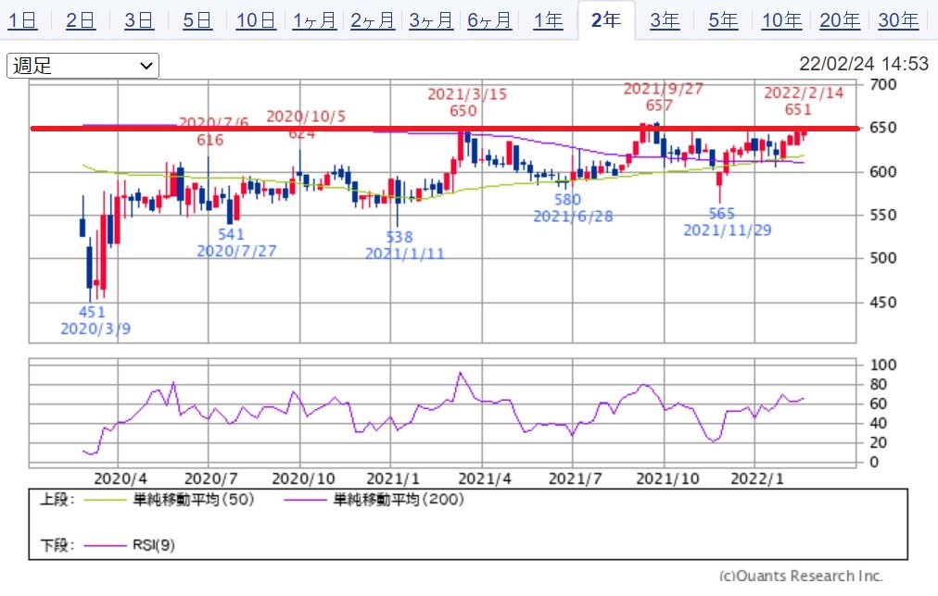Switch chart to 20年 range
Image resolution: width=938 pixels, height=596 pixels.
coord(840,21)
